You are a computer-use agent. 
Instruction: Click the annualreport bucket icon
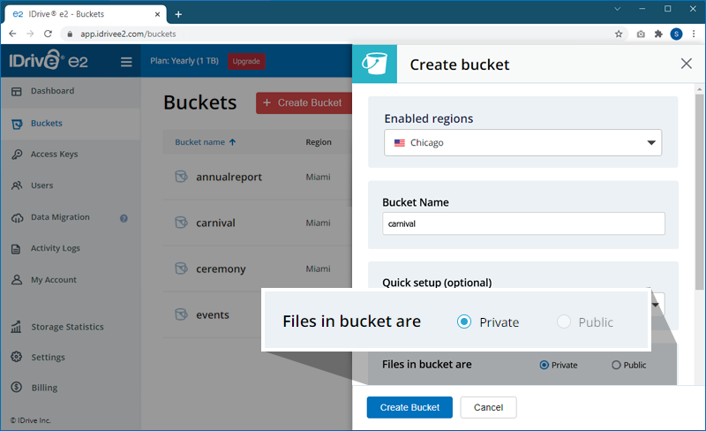(x=181, y=177)
